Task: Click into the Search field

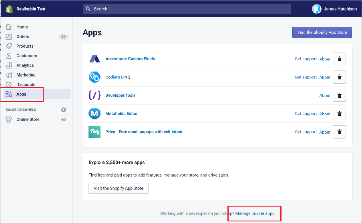Action: (x=187, y=9)
